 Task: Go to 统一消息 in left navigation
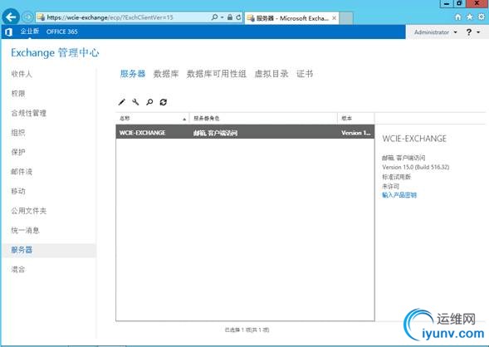[x=25, y=231]
